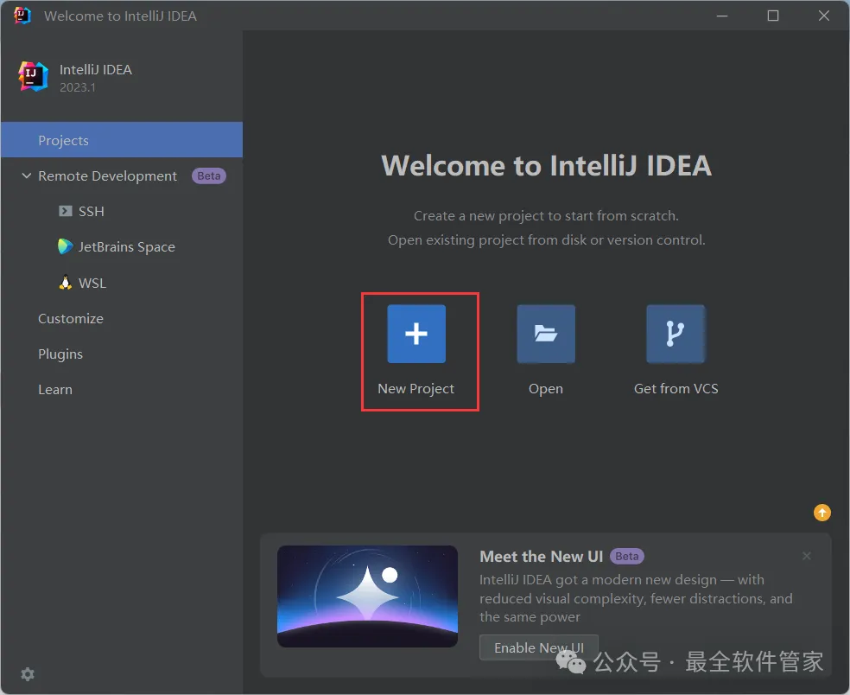Image resolution: width=850 pixels, height=695 pixels.
Task: Select WSL remote option
Action: coord(92,284)
